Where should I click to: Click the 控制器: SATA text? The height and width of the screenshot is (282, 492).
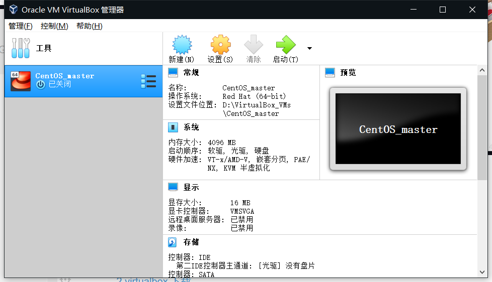point(191,274)
